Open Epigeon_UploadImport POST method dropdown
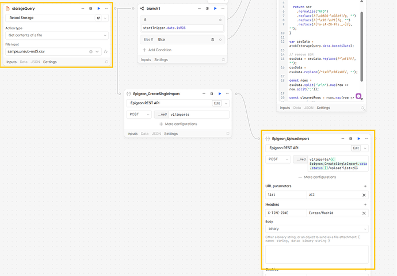397x276 pixels. [278, 159]
